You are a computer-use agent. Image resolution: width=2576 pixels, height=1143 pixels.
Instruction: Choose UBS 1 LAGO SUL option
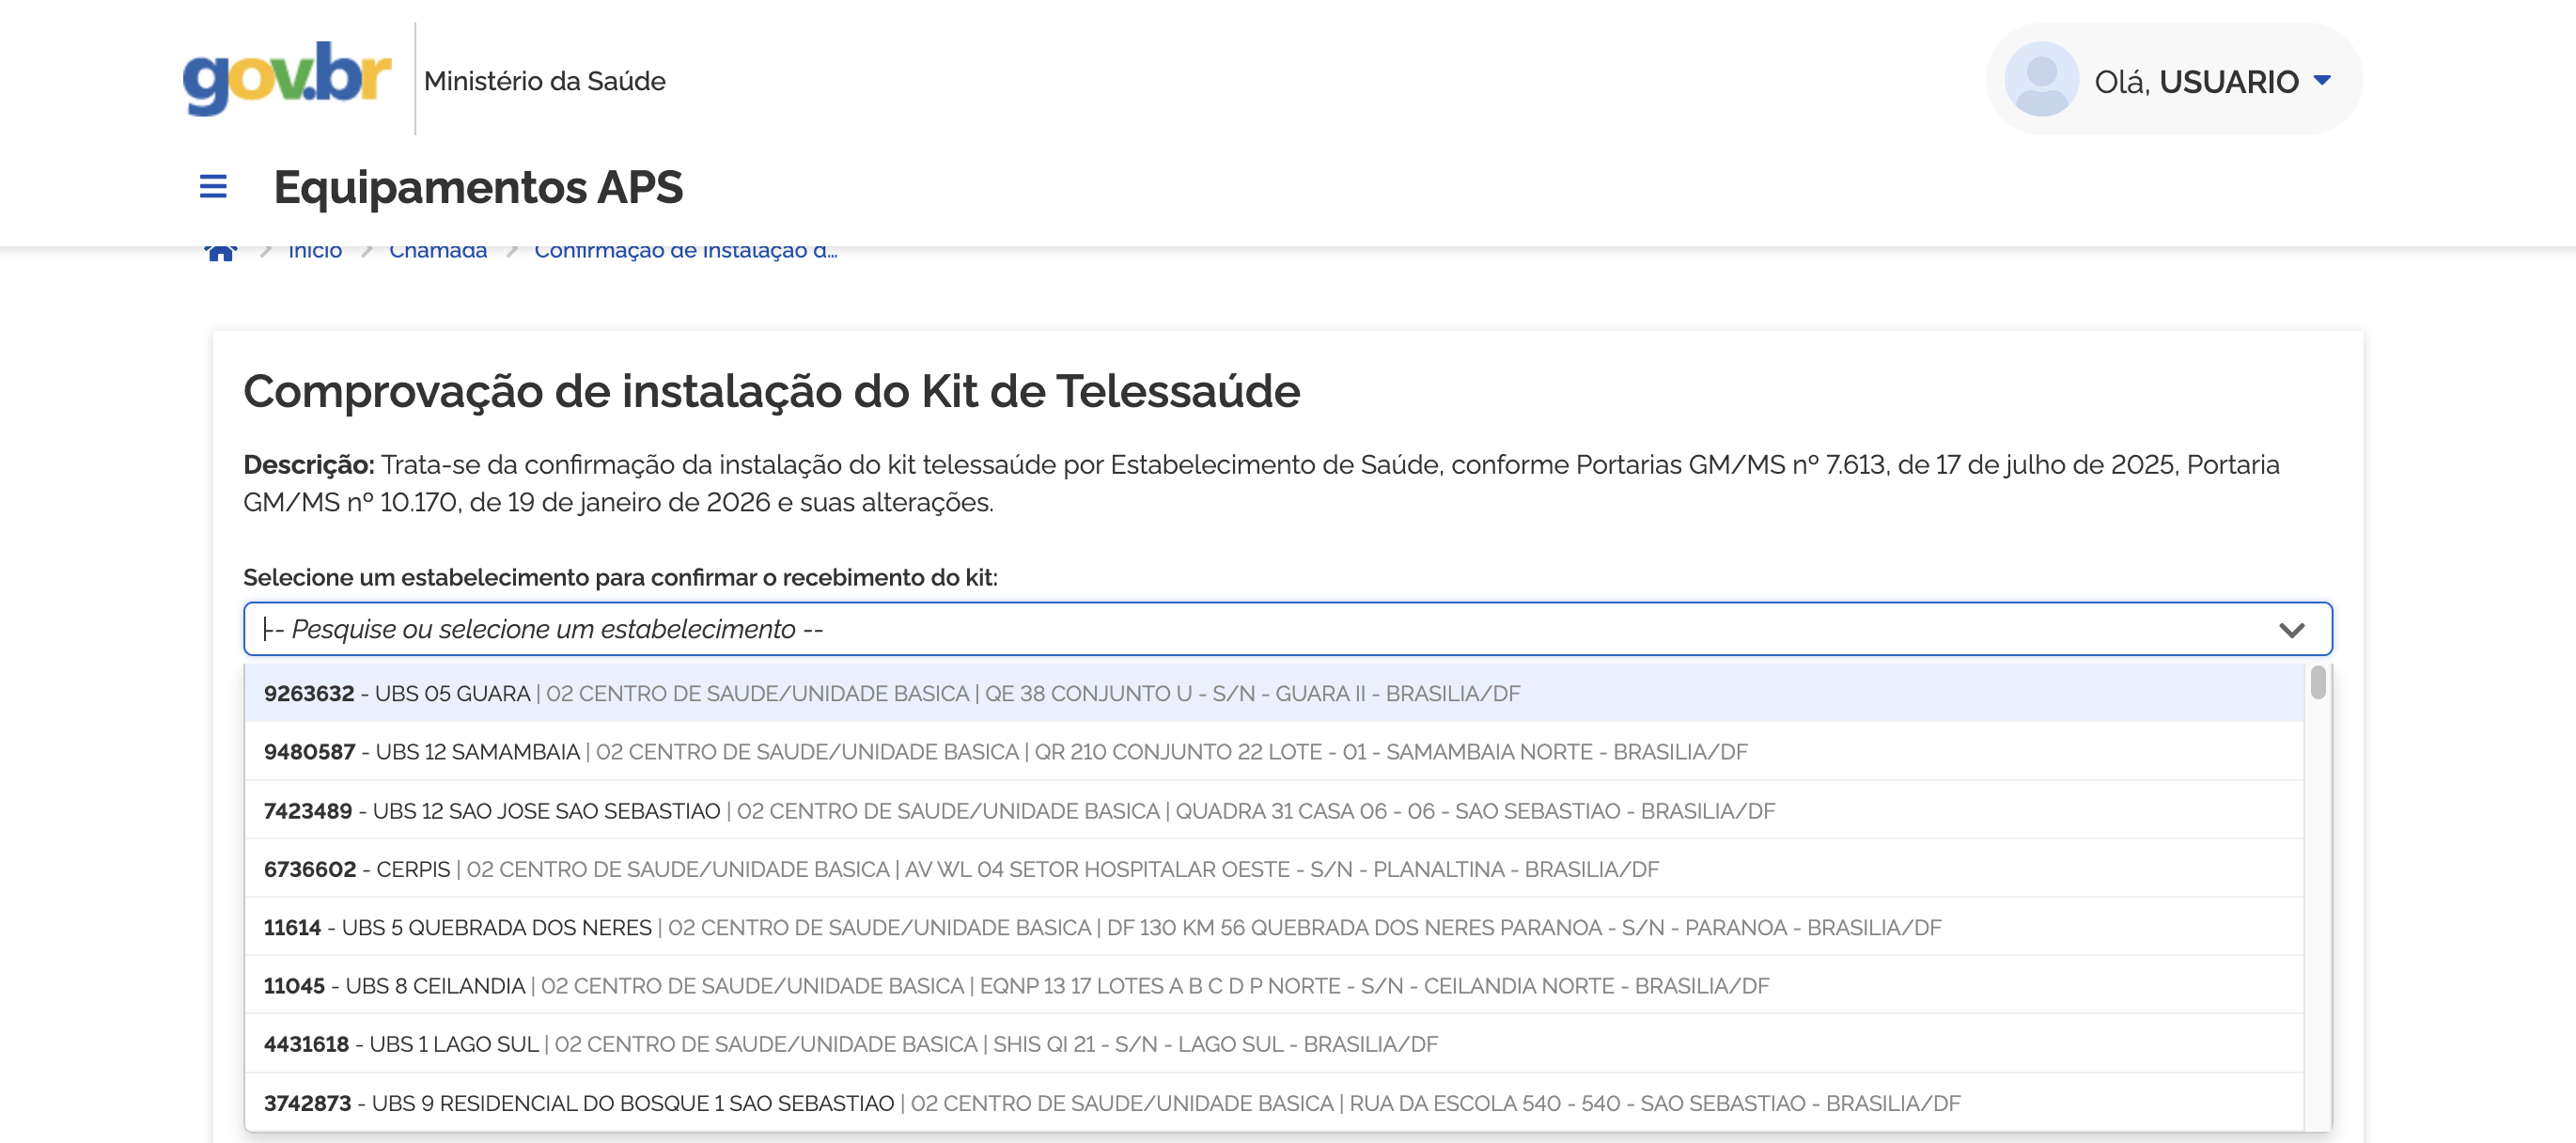(849, 1043)
